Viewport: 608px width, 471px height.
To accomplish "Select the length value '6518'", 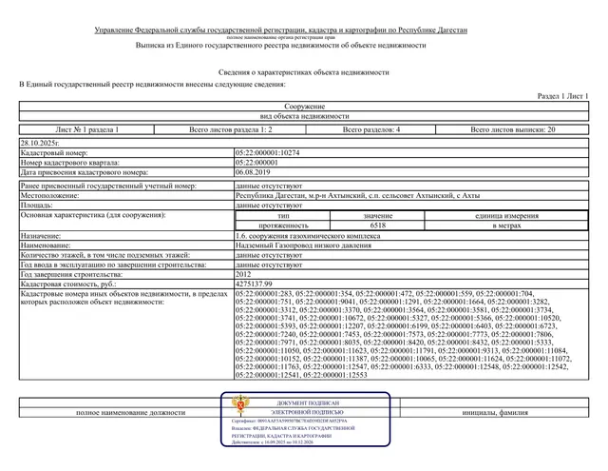I will click(378, 226).
